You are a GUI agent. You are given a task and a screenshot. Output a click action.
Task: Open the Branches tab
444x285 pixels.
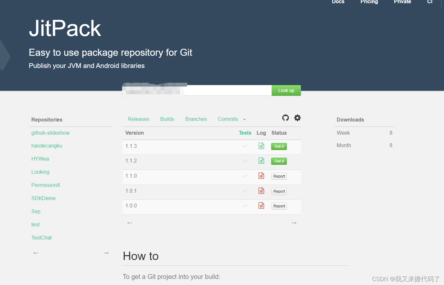196,119
